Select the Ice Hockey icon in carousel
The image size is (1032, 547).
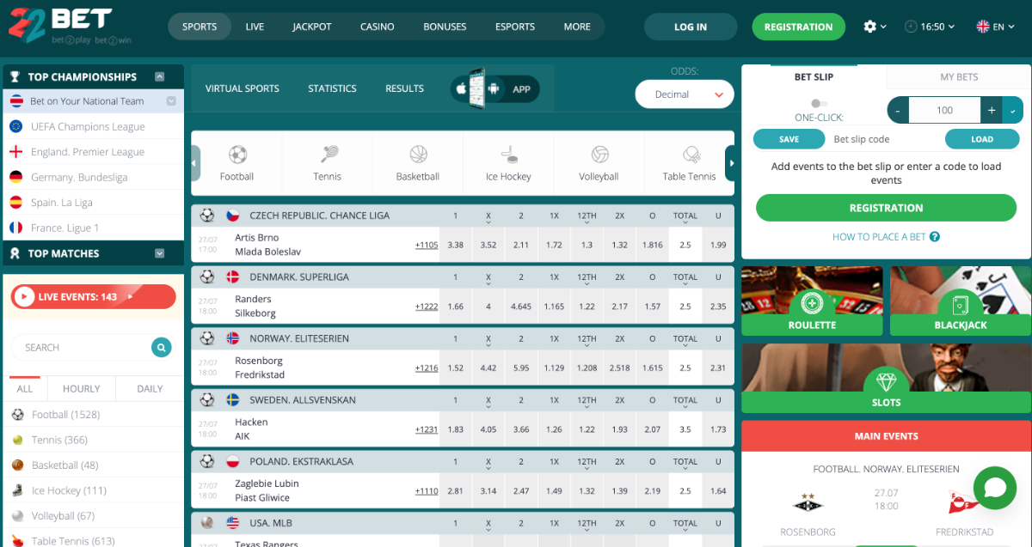pyautogui.click(x=508, y=155)
